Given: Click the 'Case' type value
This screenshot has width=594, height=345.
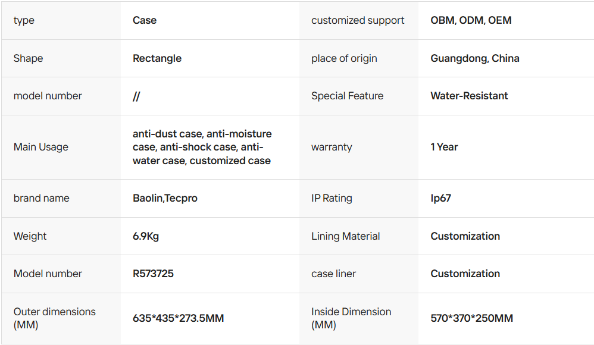Looking at the screenshot, I should 145,20.
